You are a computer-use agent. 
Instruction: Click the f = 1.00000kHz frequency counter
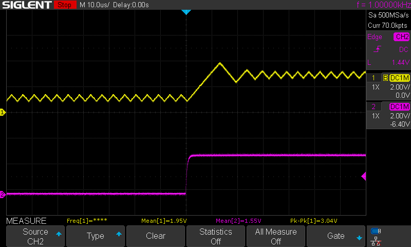[x=384, y=5]
